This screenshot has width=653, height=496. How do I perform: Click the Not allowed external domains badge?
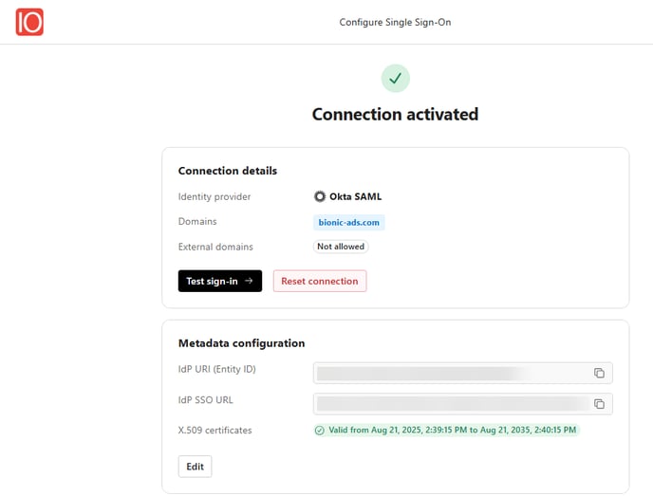[x=340, y=247]
